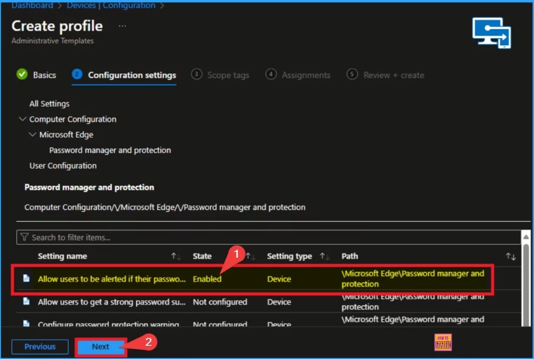Open Allow users to be alerted setting

pos(112,279)
